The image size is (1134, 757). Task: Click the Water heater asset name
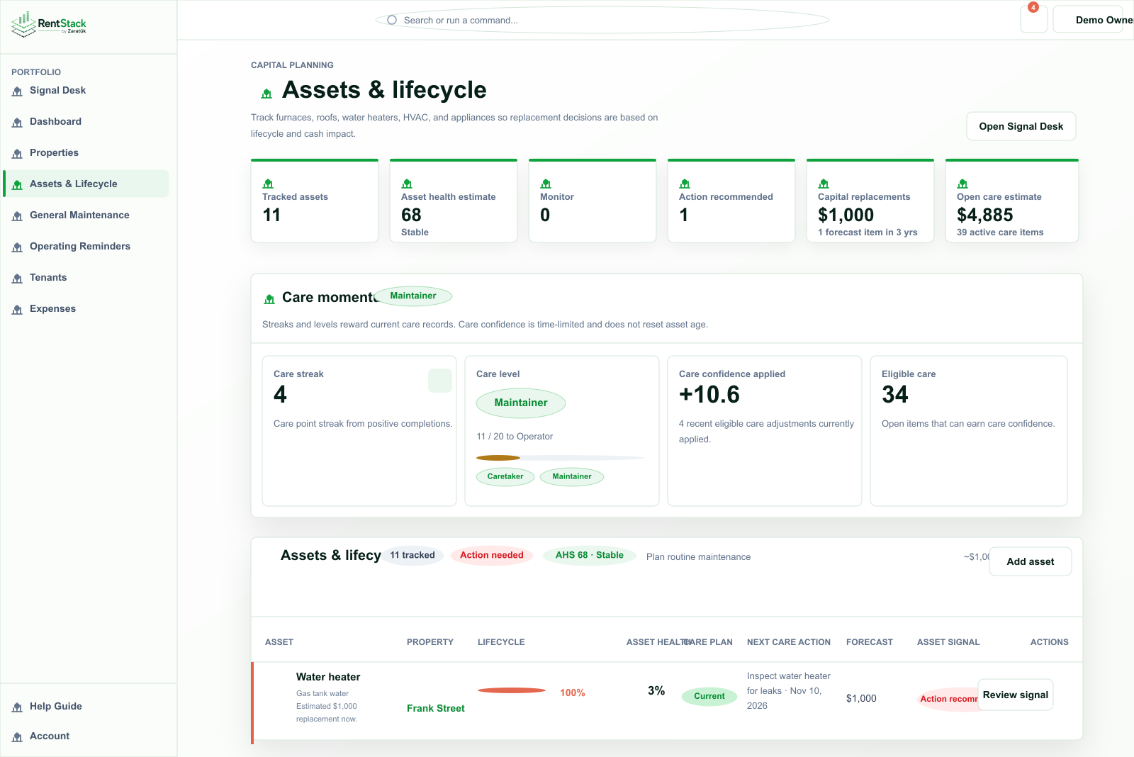click(x=328, y=677)
